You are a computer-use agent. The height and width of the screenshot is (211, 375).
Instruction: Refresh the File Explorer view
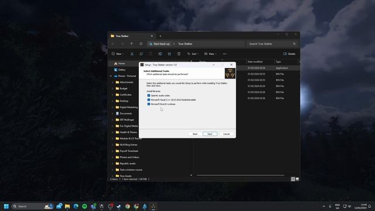click(141, 44)
